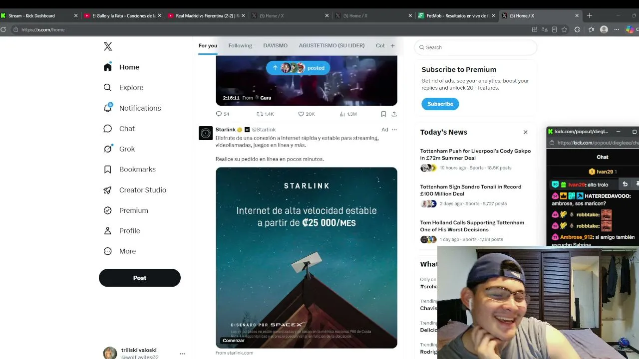The width and height of the screenshot is (639, 359).
Task: Select the DAVISMO timeline tab
Action: coord(275,45)
